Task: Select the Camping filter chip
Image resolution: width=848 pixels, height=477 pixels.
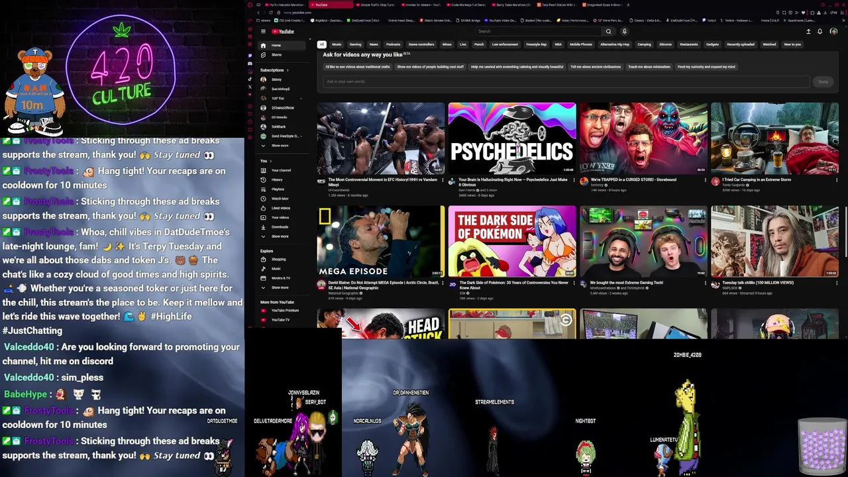Action: coord(644,44)
